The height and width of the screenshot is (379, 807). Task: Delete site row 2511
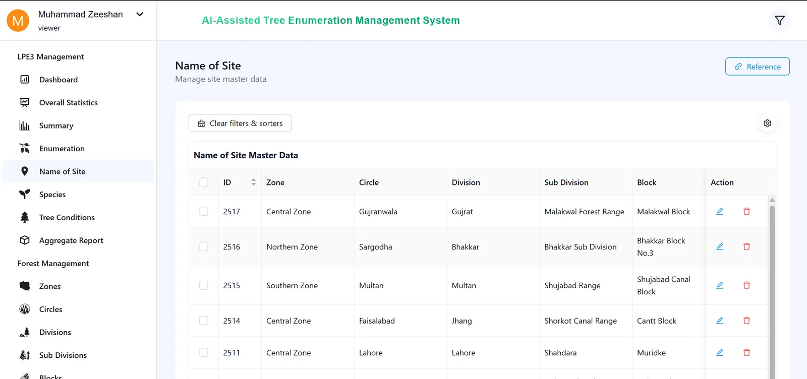746,353
